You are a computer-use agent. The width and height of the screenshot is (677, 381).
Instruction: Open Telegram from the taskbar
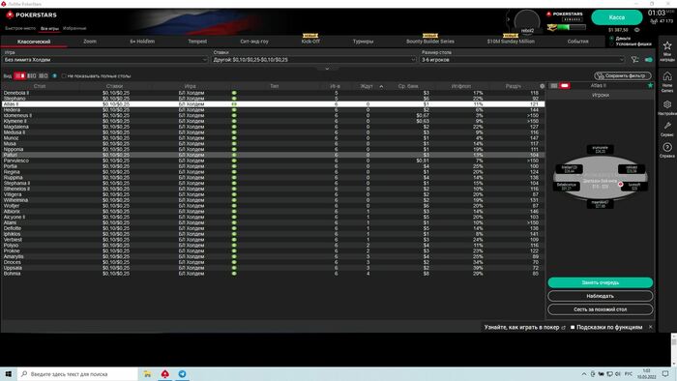coord(182,373)
